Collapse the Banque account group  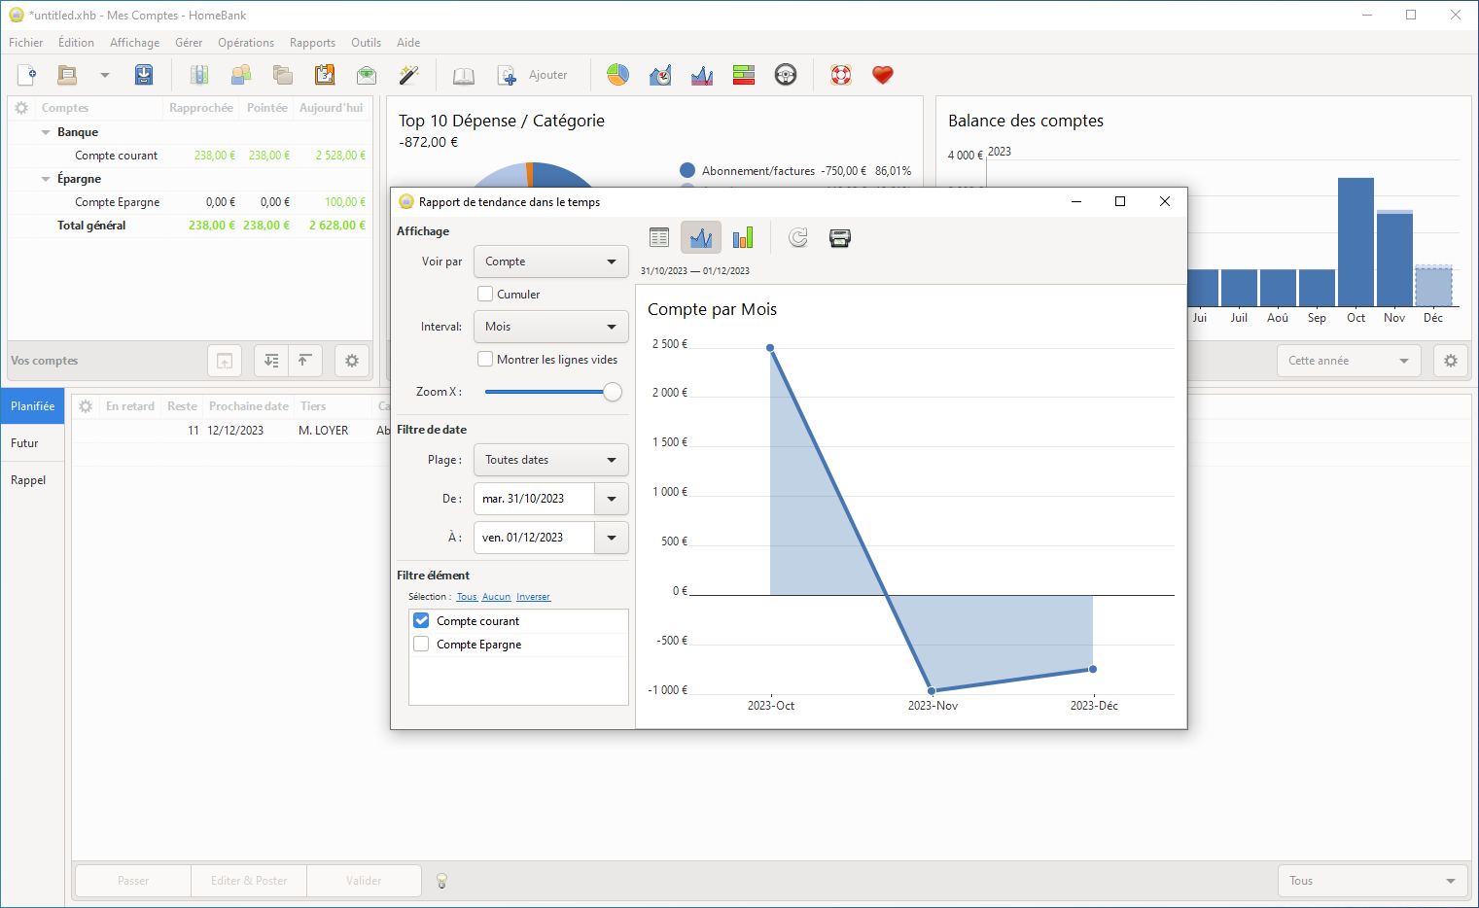tap(46, 132)
